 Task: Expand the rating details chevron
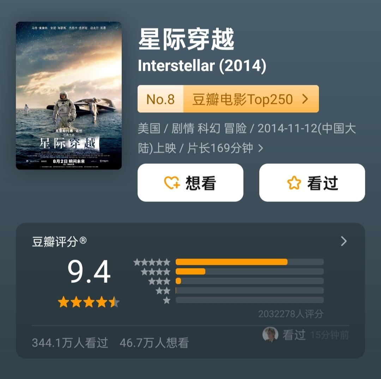point(344,241)
